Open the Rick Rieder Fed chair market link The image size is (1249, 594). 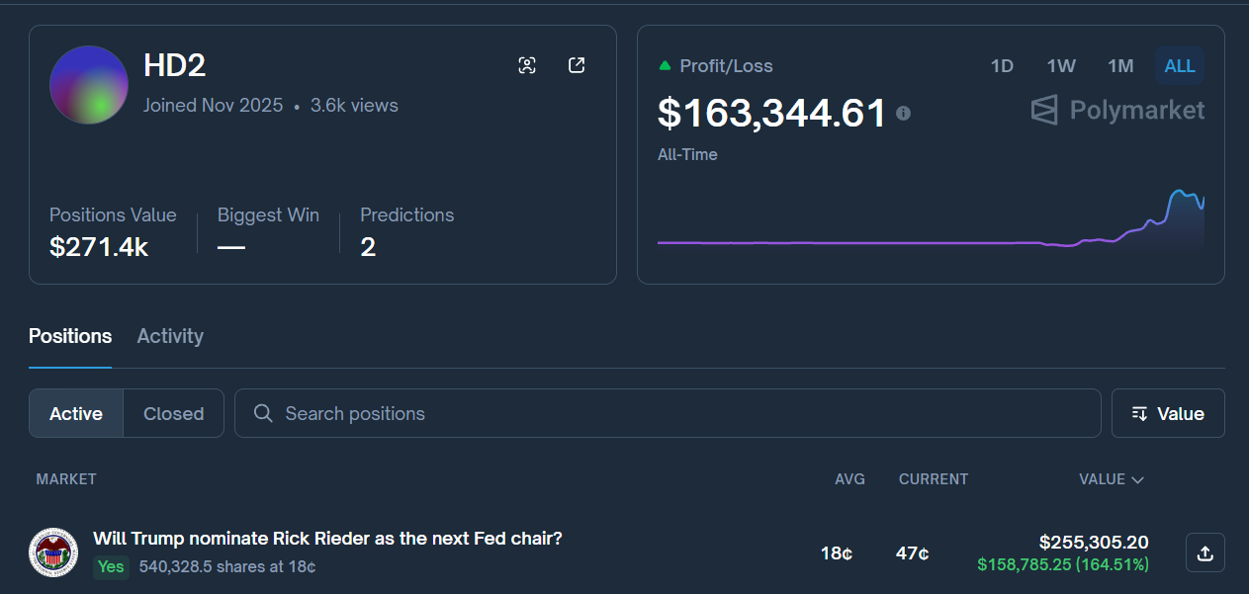[x=327, y=539]
